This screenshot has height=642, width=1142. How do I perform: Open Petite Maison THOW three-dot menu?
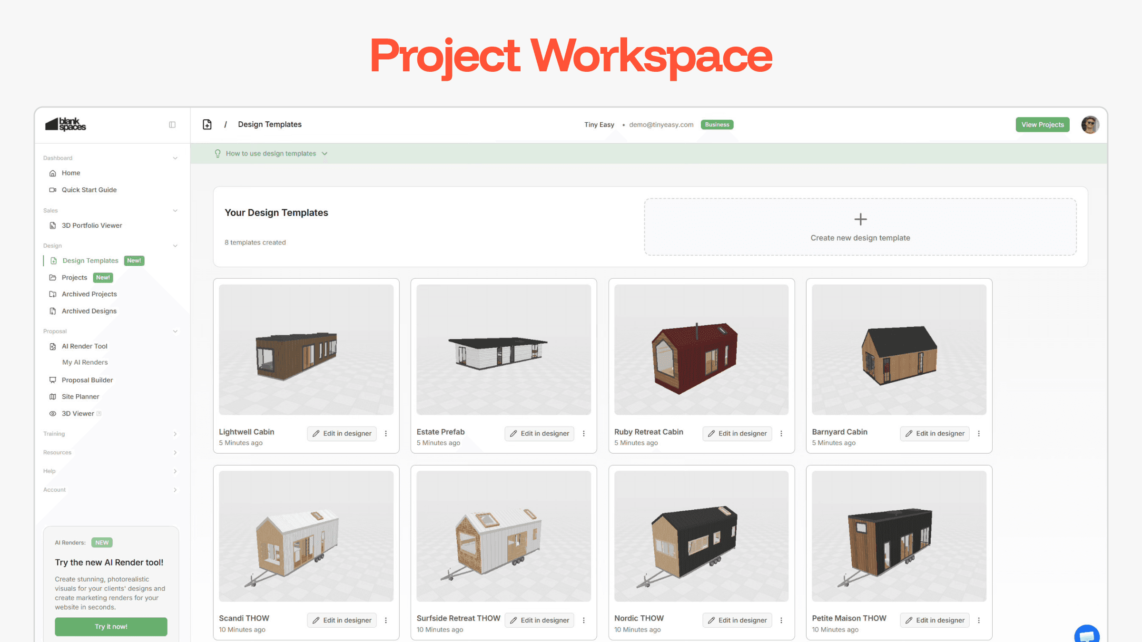[x=979, y=620]
